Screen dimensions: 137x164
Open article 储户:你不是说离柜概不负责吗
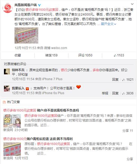58,110
